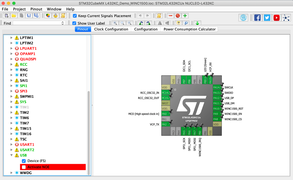
Task: Expand the USART2 tree node
Action: (x=11, y=150)
